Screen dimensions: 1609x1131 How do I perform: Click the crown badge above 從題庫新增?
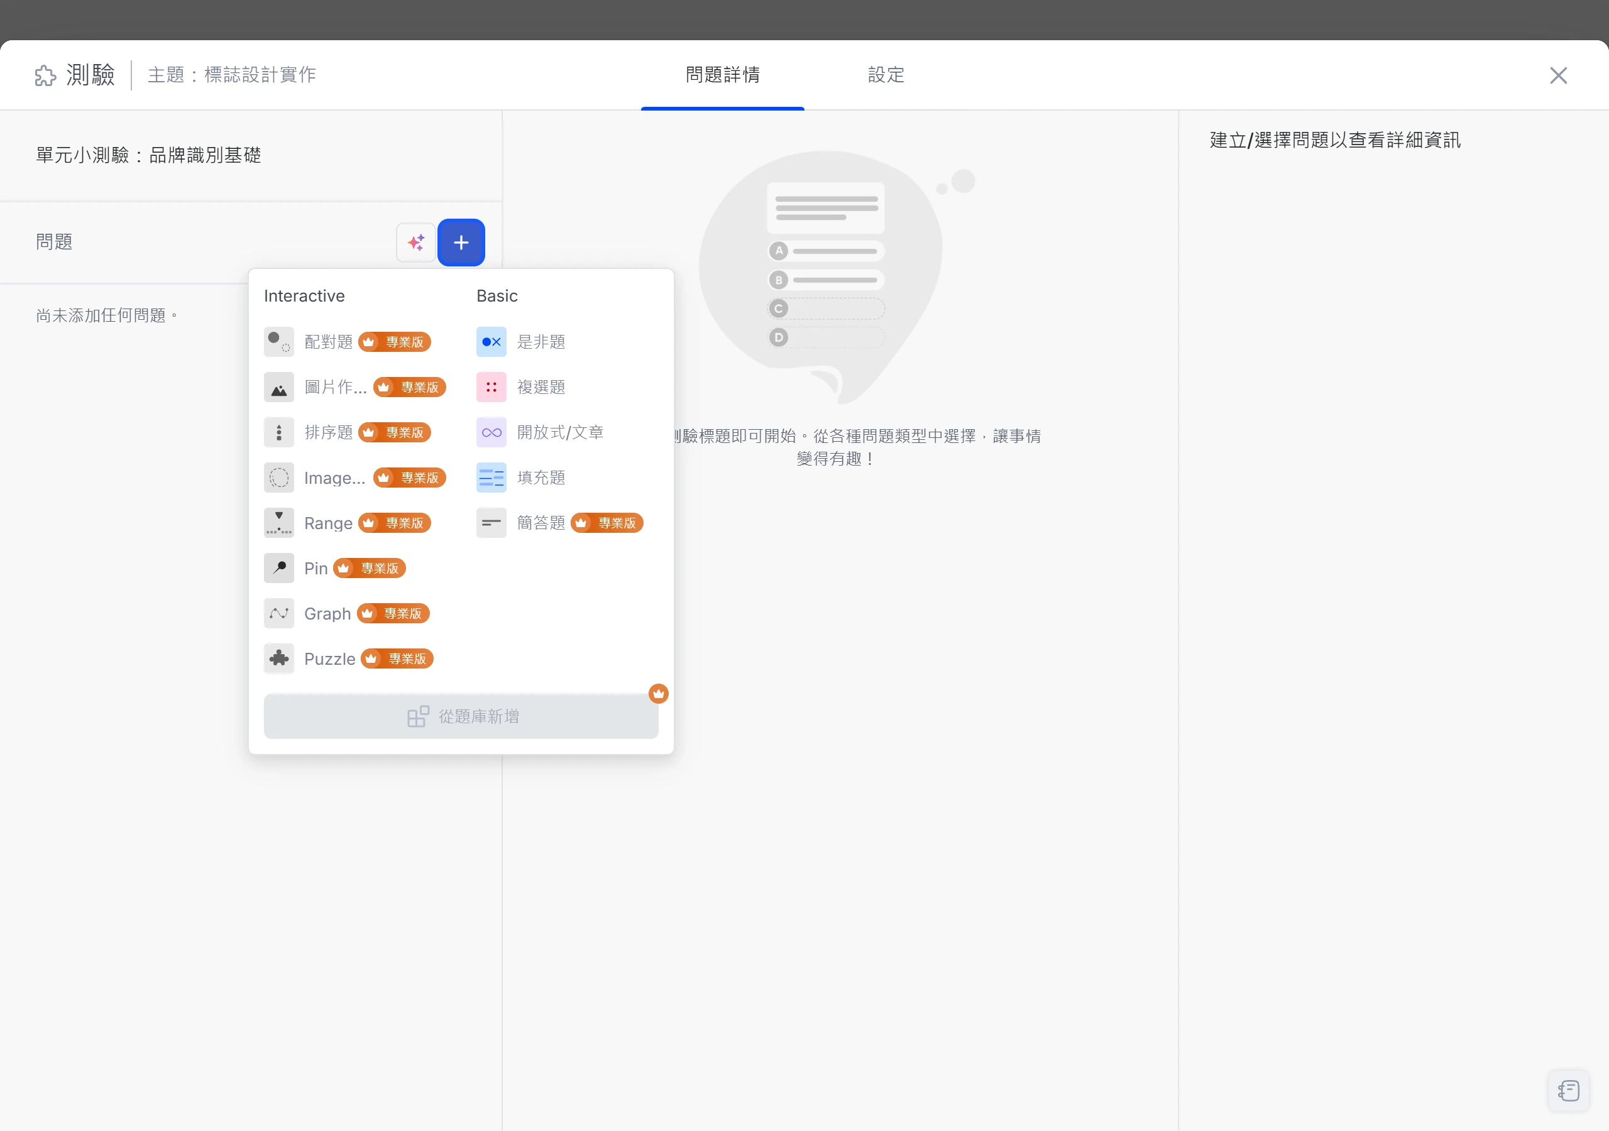(658, 694)
